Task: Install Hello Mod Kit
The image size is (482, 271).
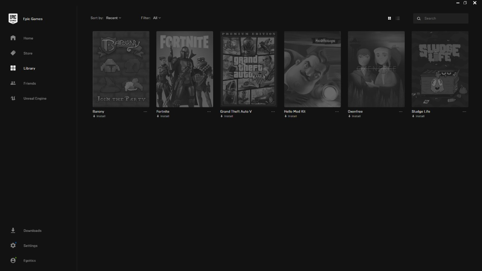Action: coord(290,116)
